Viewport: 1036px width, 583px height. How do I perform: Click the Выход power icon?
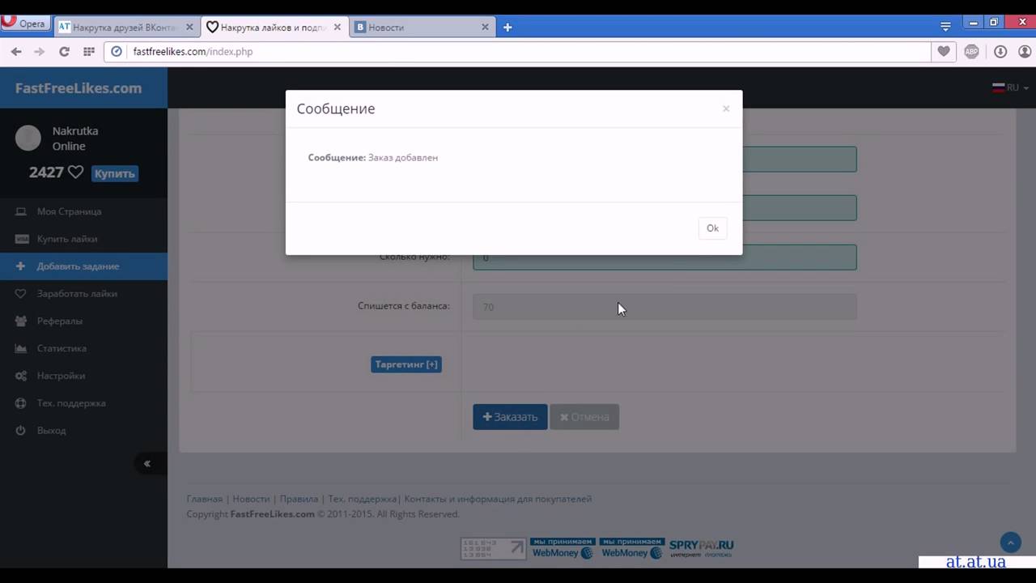(20, 431)
